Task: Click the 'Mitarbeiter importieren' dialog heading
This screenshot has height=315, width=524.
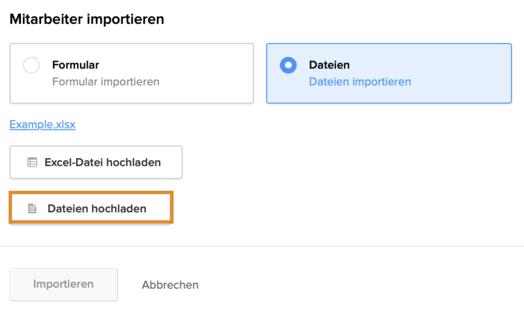Action: (x=87, y=20)
